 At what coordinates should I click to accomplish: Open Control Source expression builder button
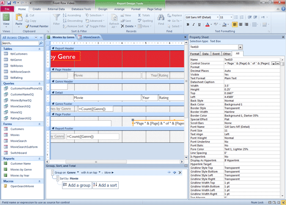click(278, 63)
